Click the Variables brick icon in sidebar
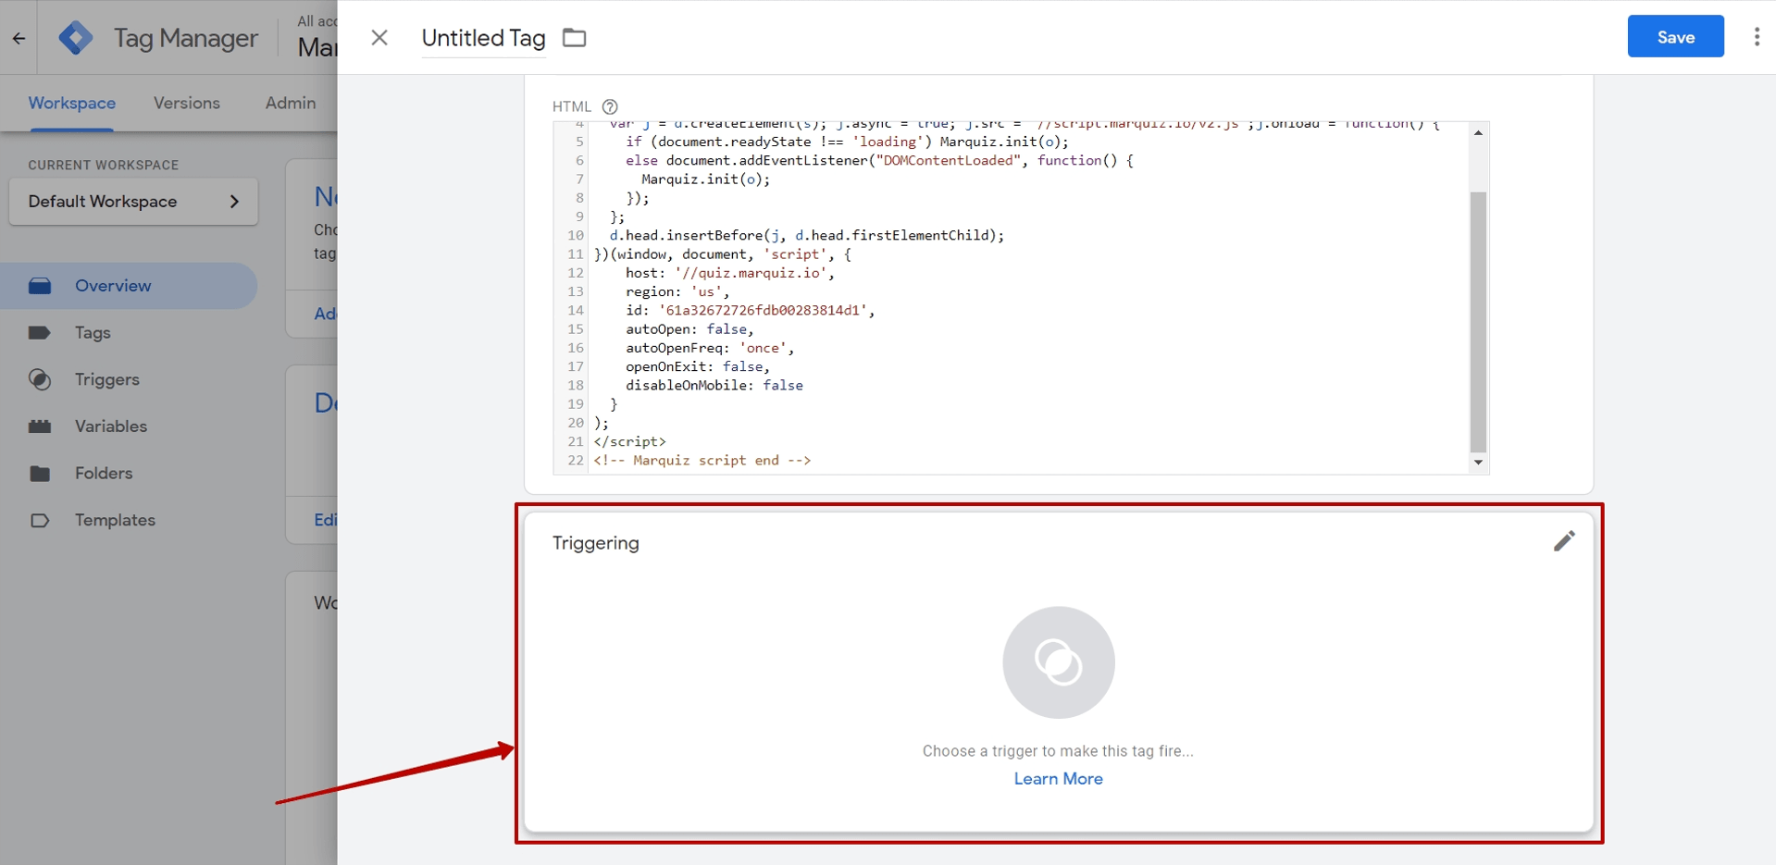The height and width of the screenshot is (865, 1776). (x=40, y=426)
